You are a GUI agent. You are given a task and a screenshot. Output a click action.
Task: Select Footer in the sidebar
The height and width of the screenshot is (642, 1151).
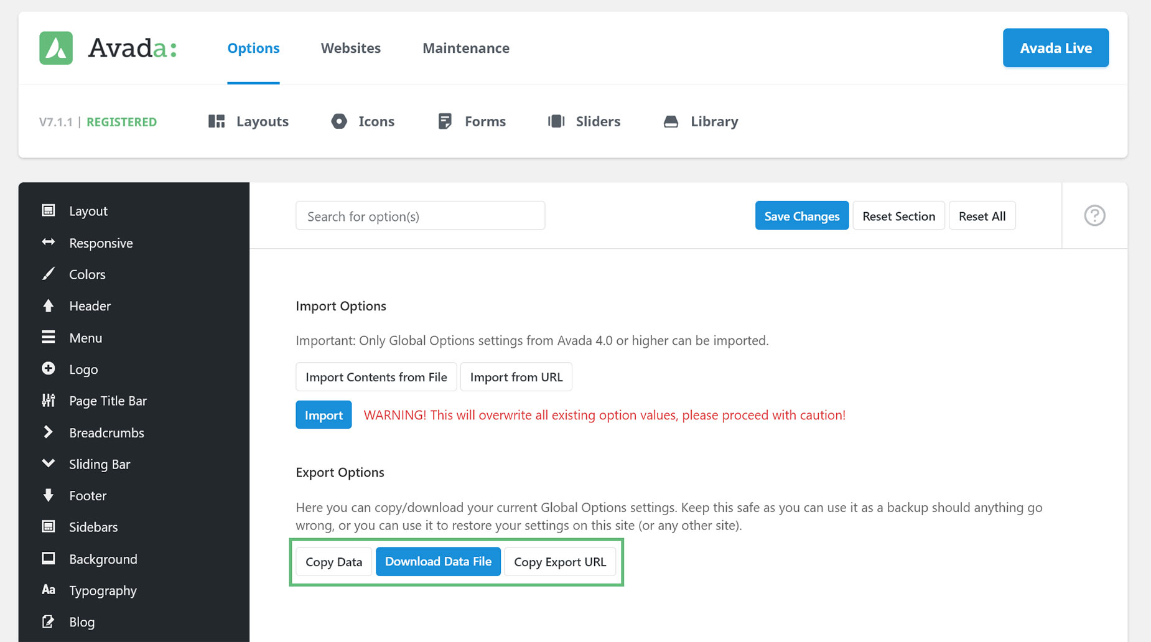88,496
